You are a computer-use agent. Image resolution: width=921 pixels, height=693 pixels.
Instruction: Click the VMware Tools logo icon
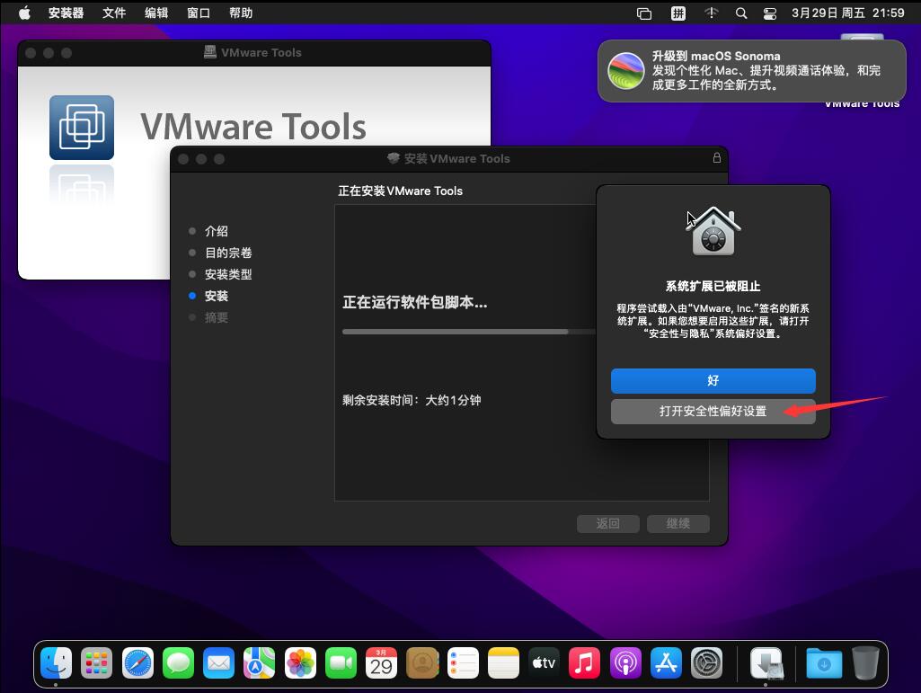(x=82, y=128)
